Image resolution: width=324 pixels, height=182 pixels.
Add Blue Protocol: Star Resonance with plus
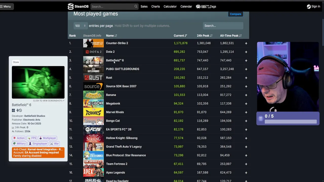click(246, 155)
